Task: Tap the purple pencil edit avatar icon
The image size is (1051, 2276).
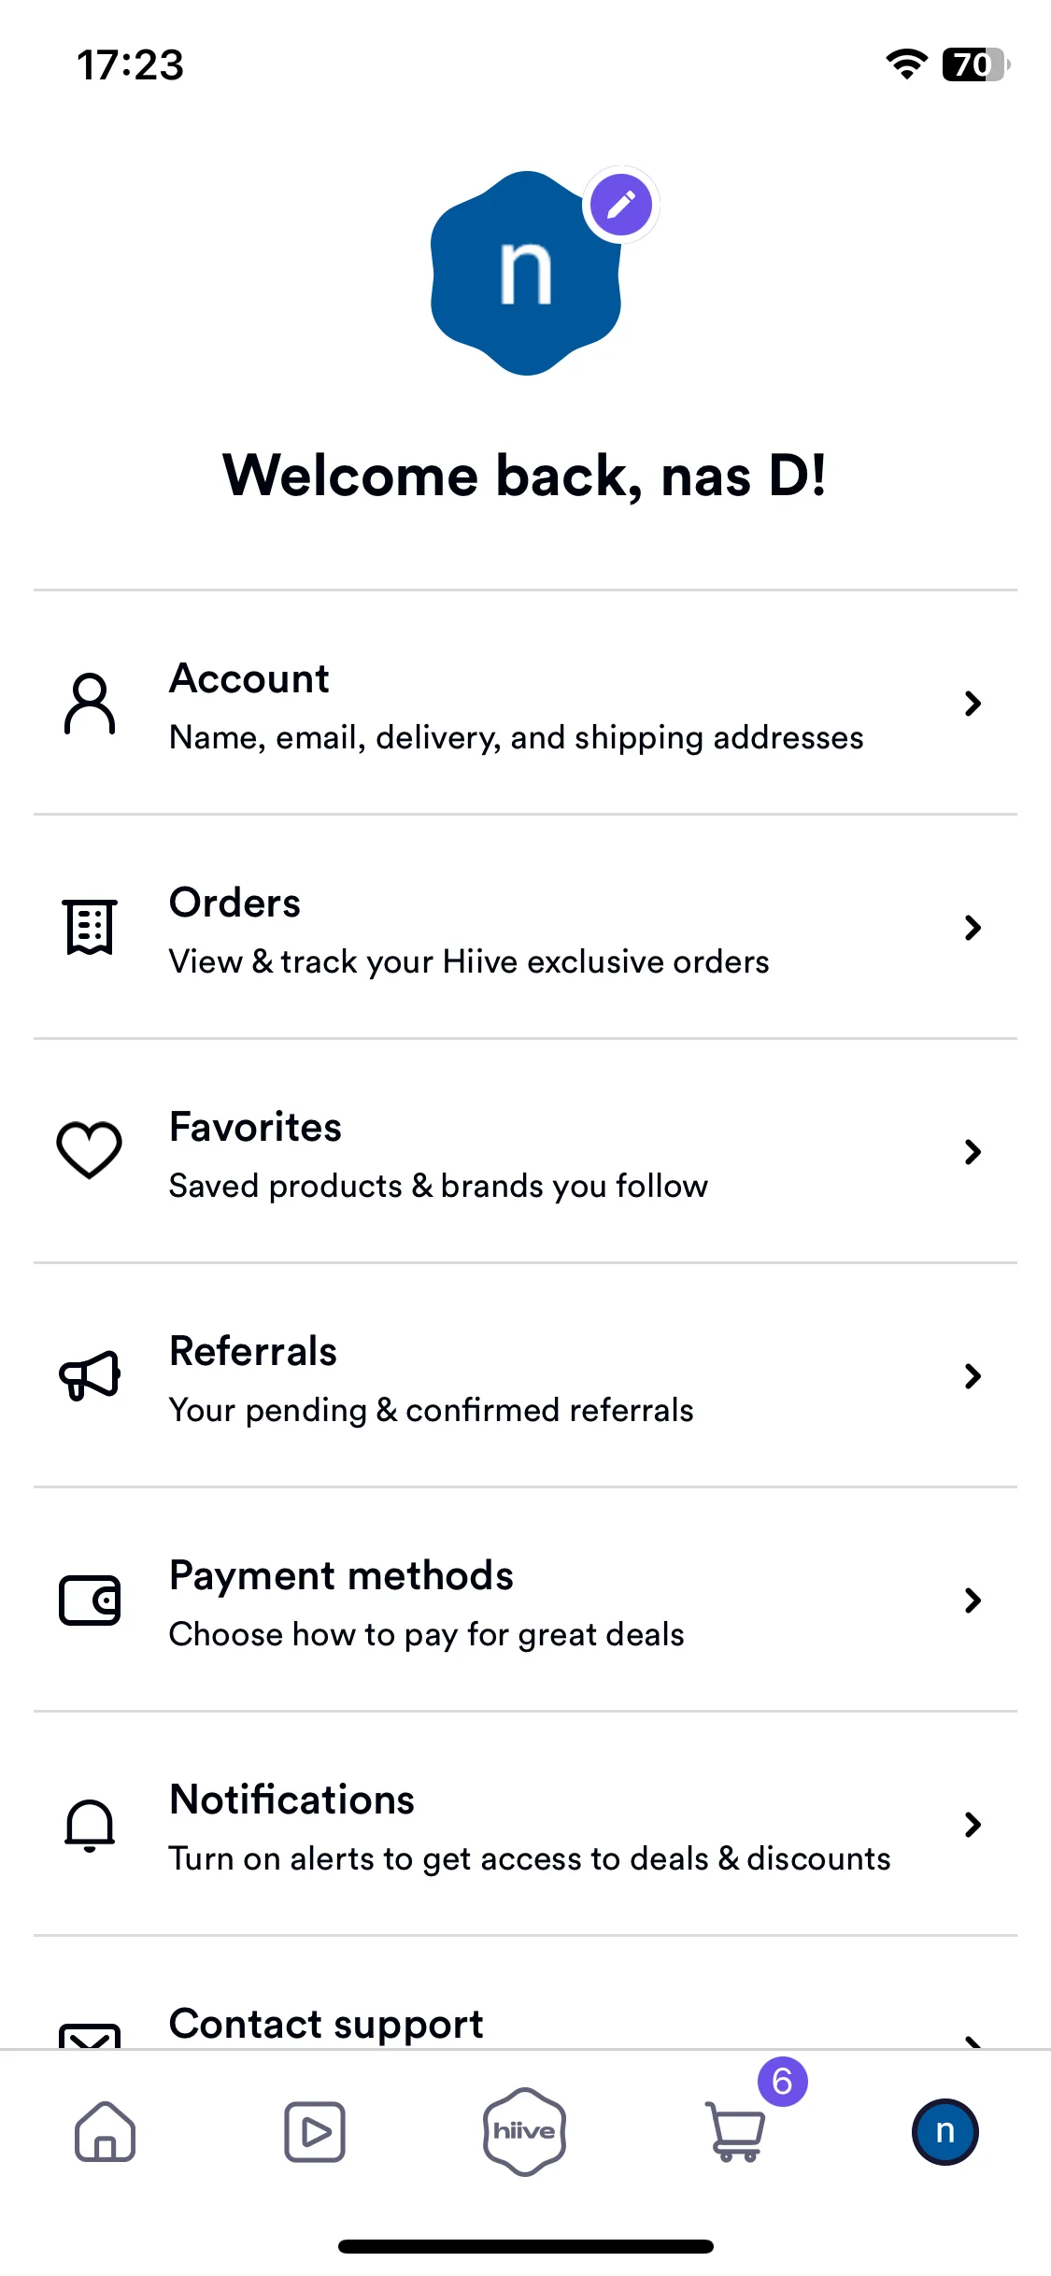Action: (621, 205)
